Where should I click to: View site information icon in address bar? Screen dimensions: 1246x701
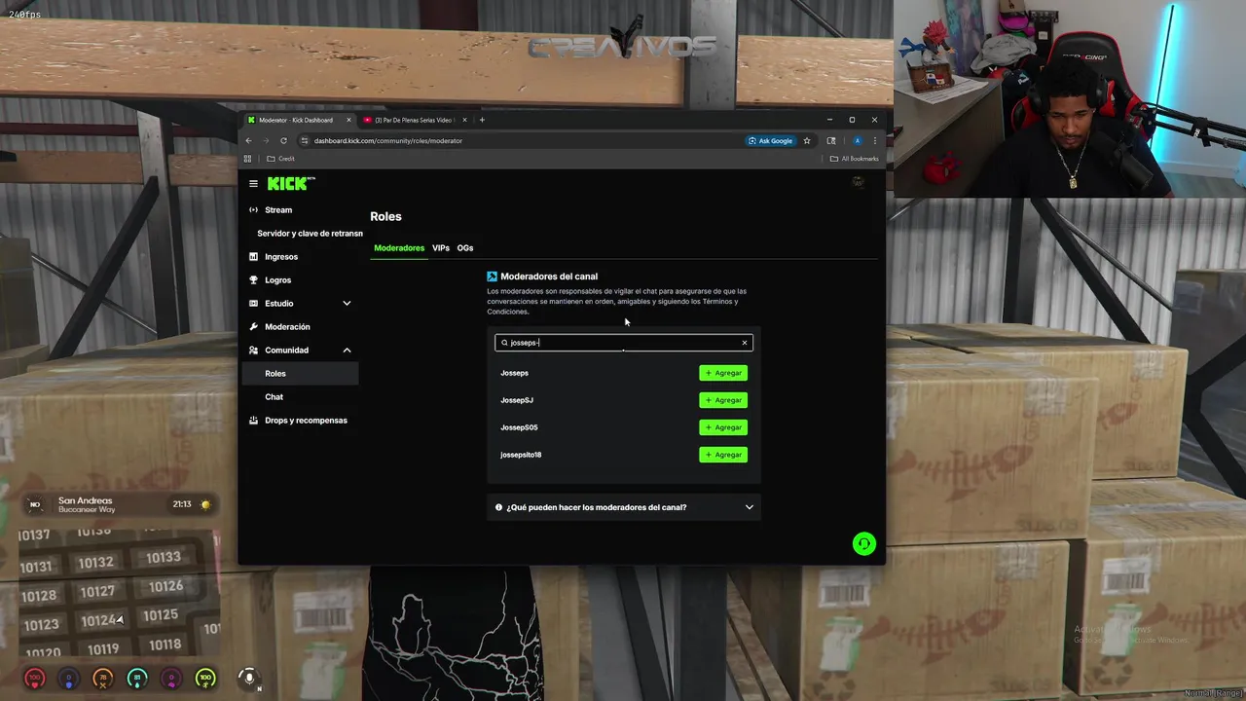pos(305,140)
